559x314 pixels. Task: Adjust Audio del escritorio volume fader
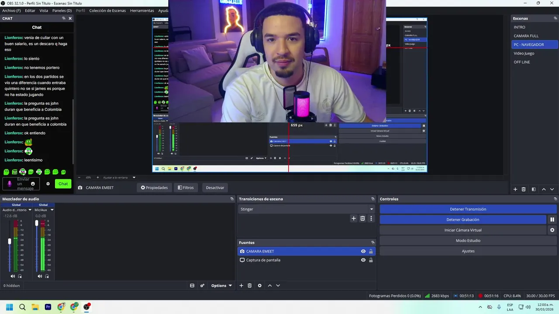(x=10, y=241)
